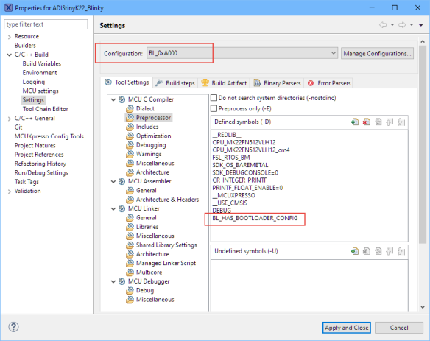
Task: Click the vertical scrollbar down arrow
Action: point(423,307)
